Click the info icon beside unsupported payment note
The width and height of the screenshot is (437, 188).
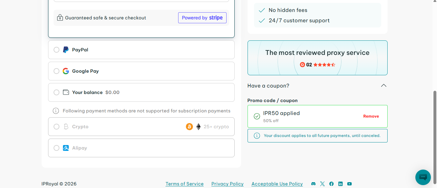[x=56, y=111]
